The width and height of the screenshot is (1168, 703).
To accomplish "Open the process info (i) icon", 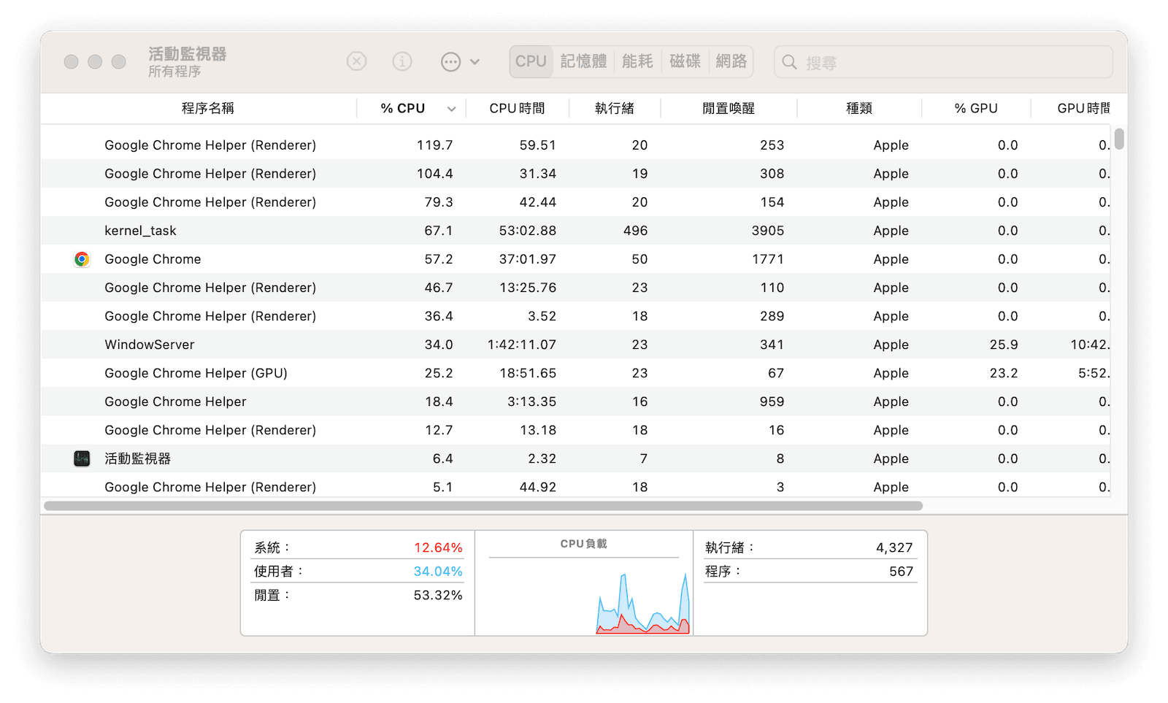I will tap(402, 61).
